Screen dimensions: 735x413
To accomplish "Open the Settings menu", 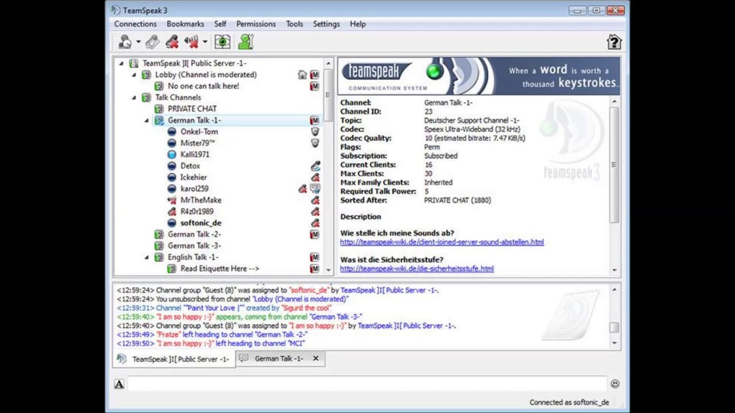I will pos(326,24).
